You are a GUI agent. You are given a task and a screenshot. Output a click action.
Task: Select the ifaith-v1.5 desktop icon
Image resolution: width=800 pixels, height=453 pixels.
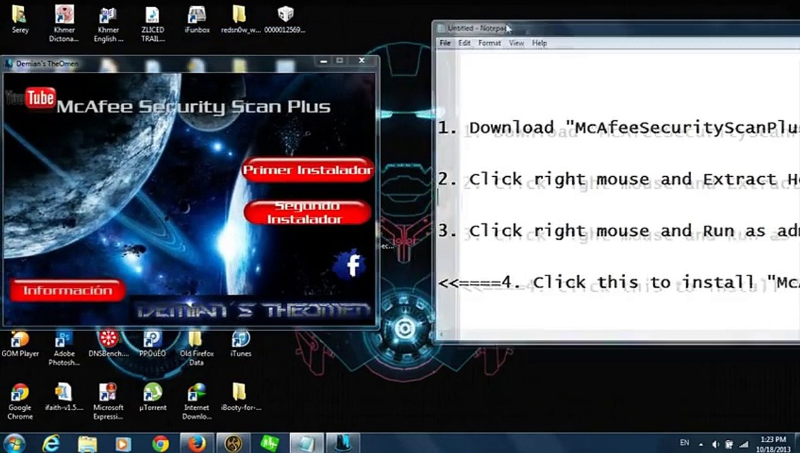pyautogui.click(x=64, y=397)
